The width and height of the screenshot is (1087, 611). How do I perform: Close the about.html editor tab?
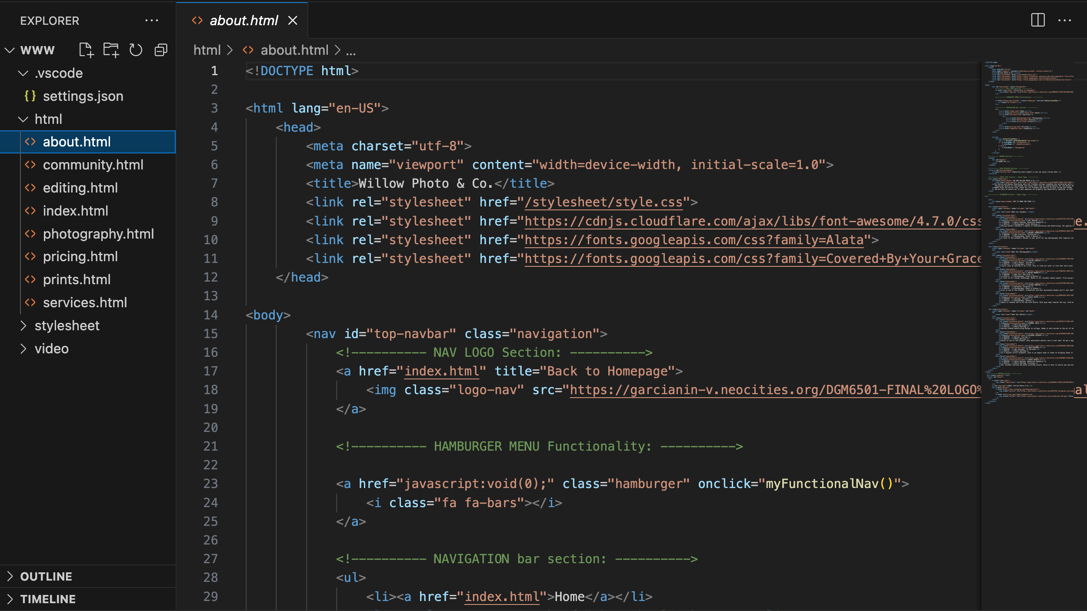(293, 20)
